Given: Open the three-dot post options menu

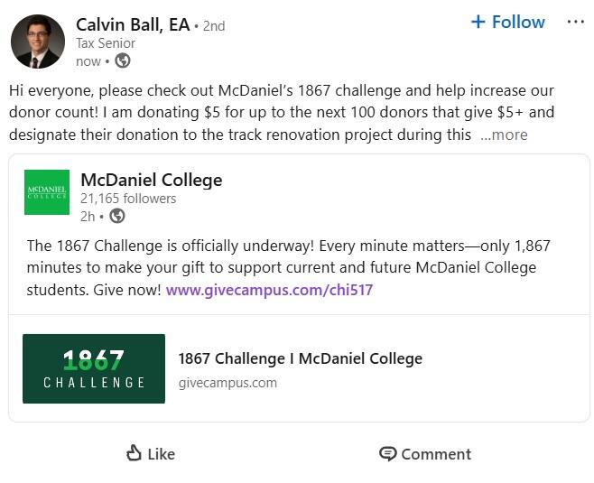Looking at the screenshot, I should click(575, 22).
